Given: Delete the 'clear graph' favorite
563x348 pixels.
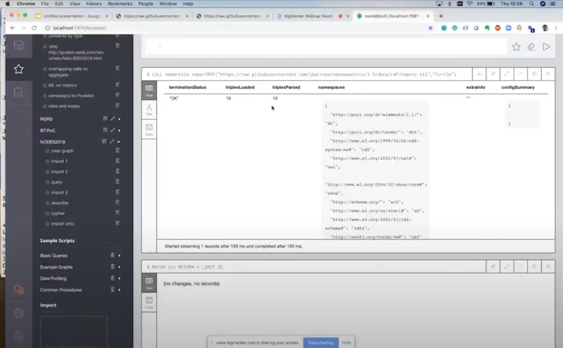Looking at the screenshot, I should (118, 150).
